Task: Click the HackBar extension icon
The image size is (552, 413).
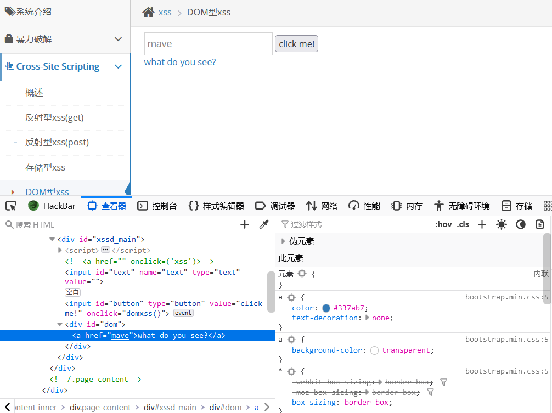Action: click(x=34, y=206)
